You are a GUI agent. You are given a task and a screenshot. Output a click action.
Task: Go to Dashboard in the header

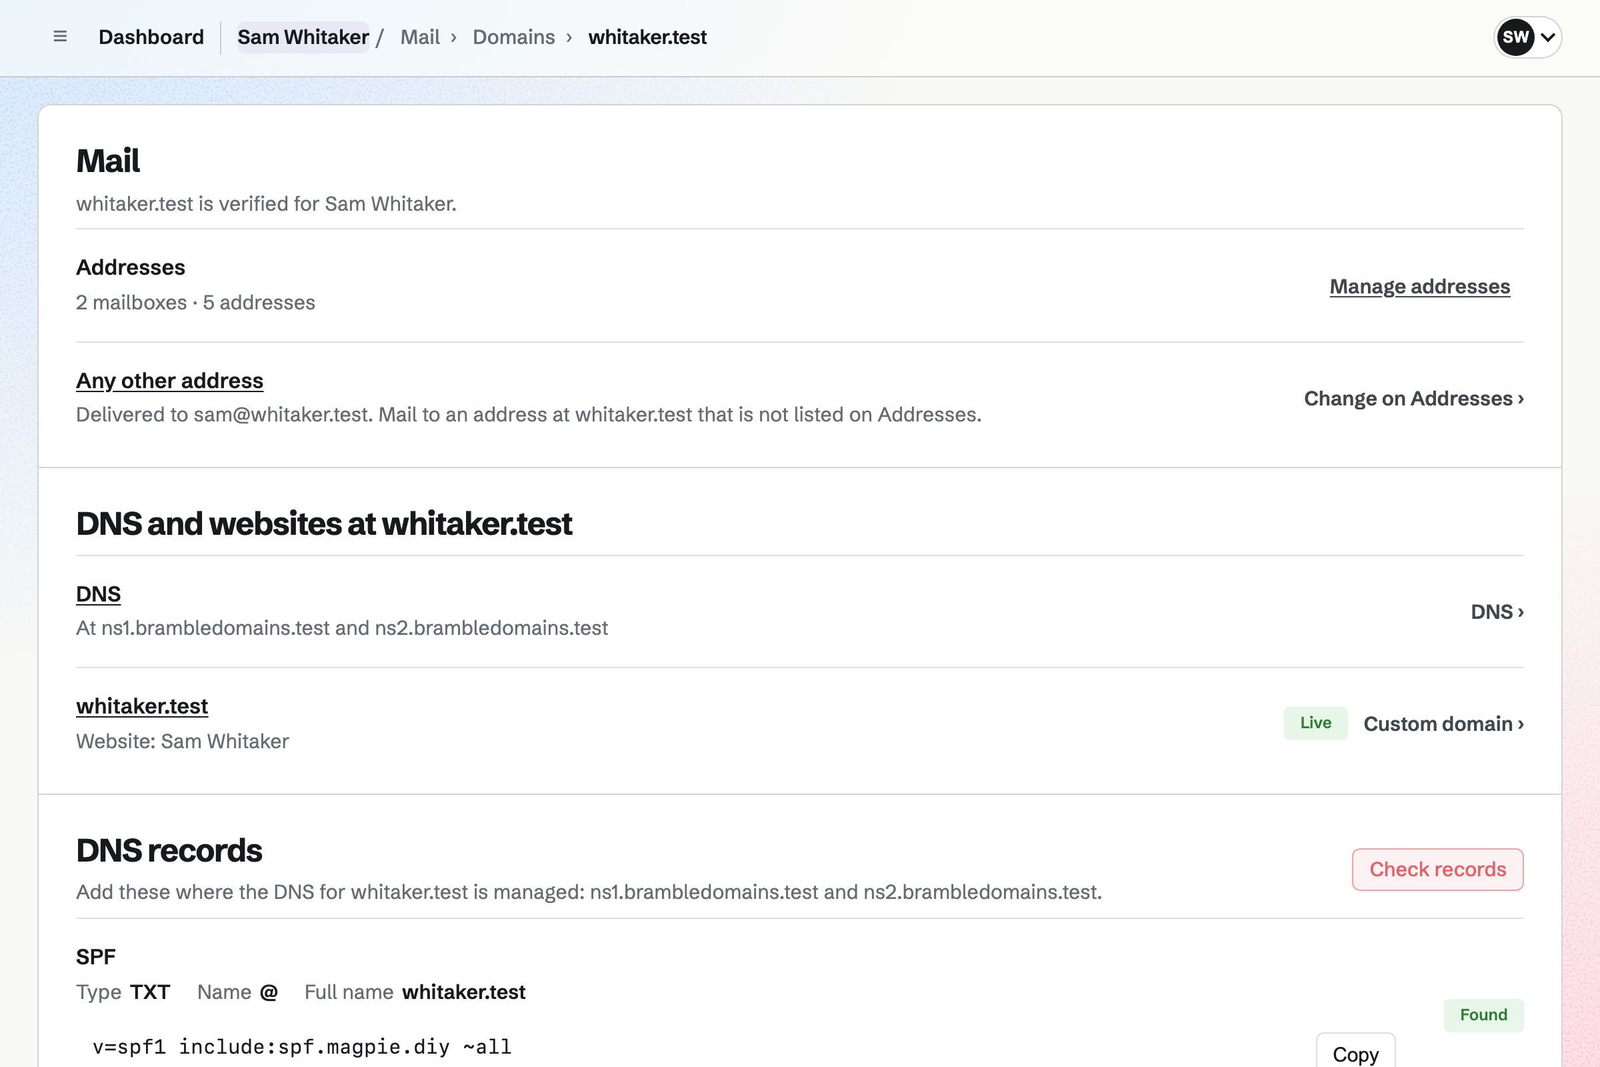coord(151,37)
